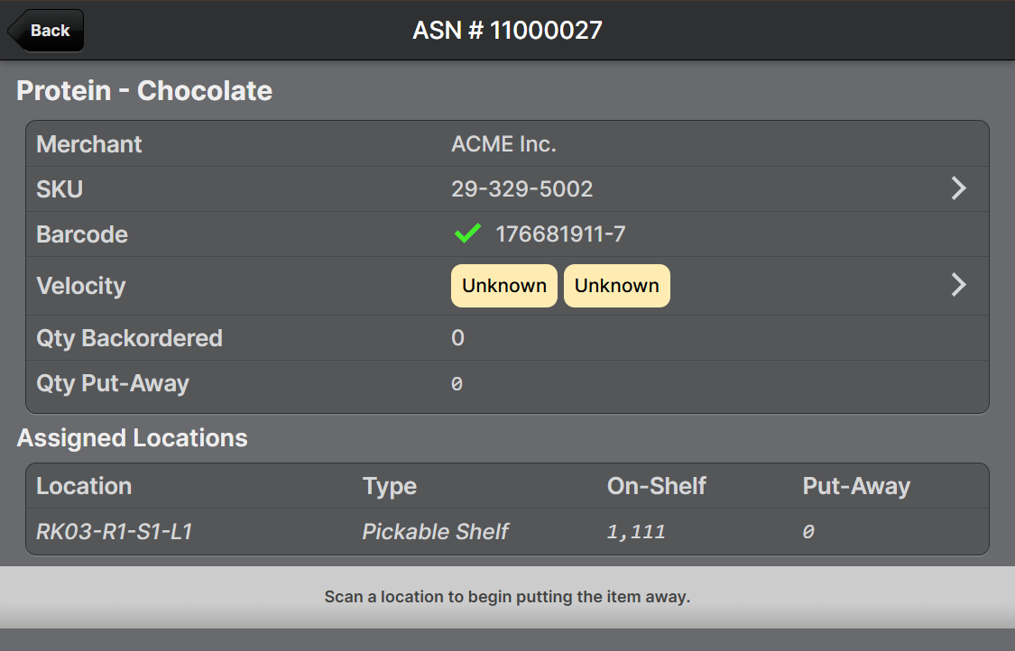Screen dimensions: 1015x651
Task: Click the ACME Inc. merchant name
Action: tap(503, 144)
